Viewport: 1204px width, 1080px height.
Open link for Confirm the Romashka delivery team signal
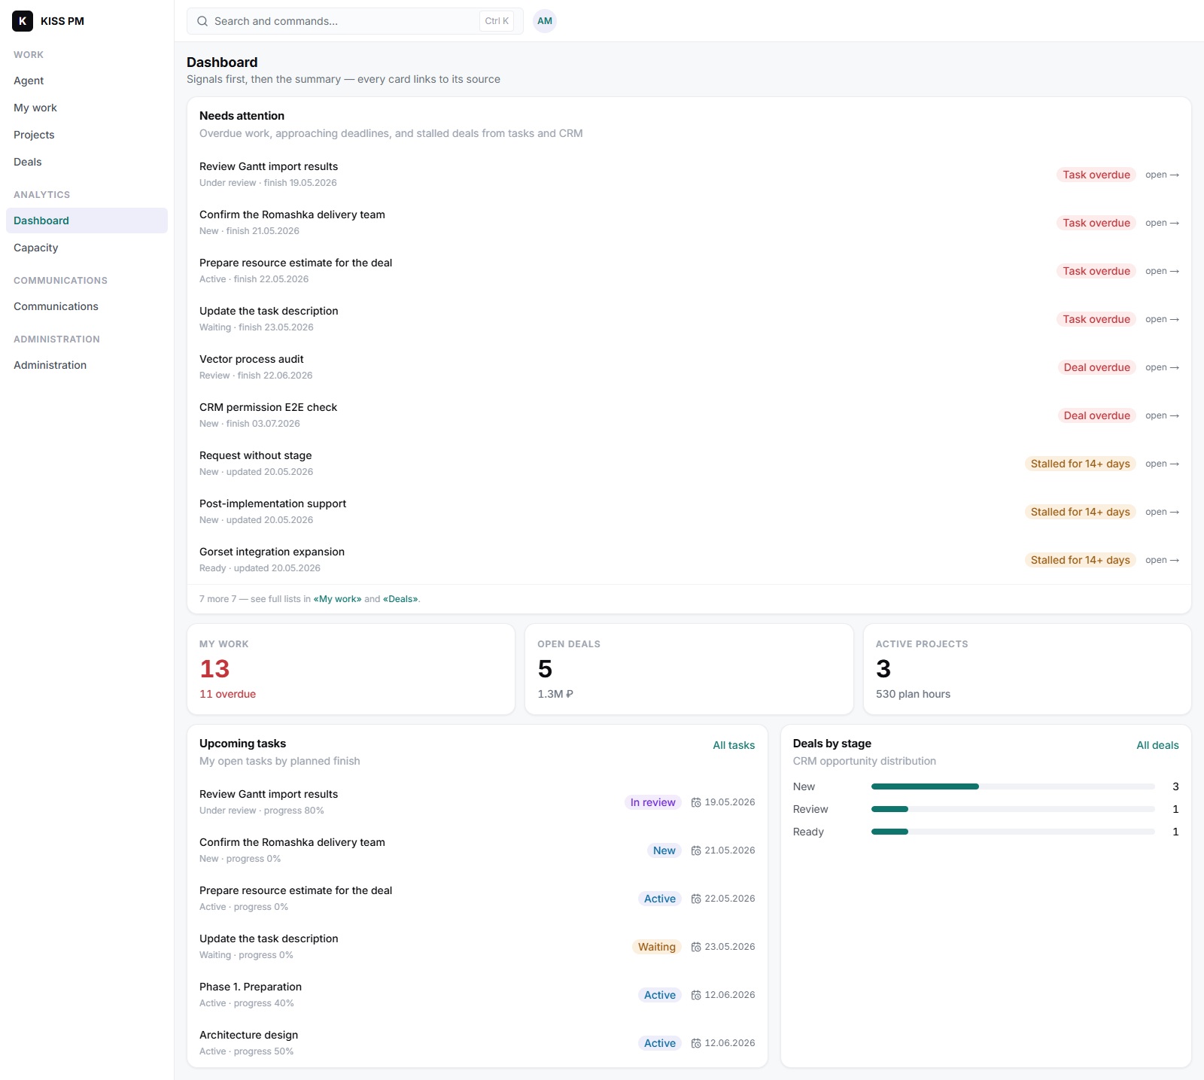point(1162,223)
